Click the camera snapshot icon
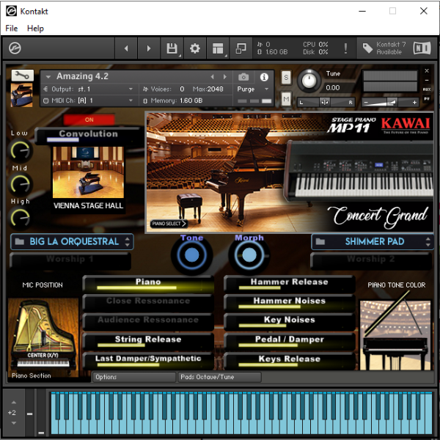Image resolution: width=440 pixels, height=440 pixels. coord(243,76)
